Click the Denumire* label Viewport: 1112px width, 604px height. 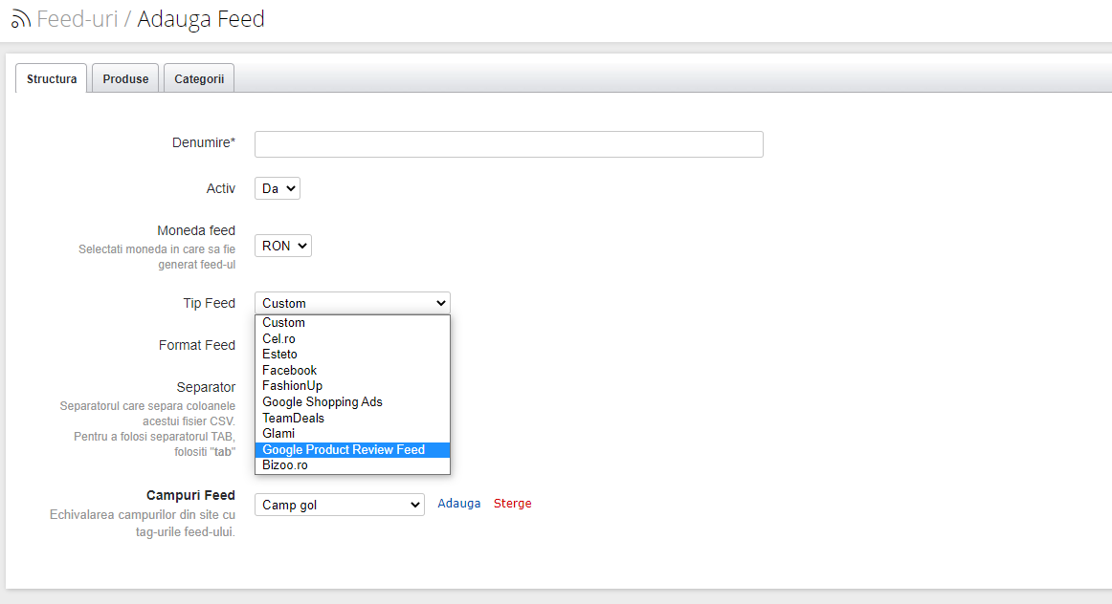pyautogui.click(x=204, y=142)
